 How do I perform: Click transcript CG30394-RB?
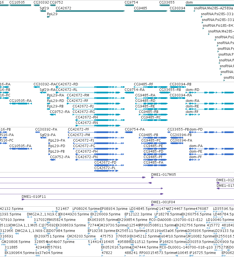click(x=177, y=87)
